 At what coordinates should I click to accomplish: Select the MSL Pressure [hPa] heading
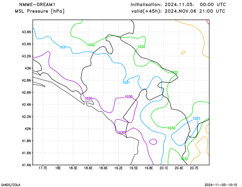point(40,11)
